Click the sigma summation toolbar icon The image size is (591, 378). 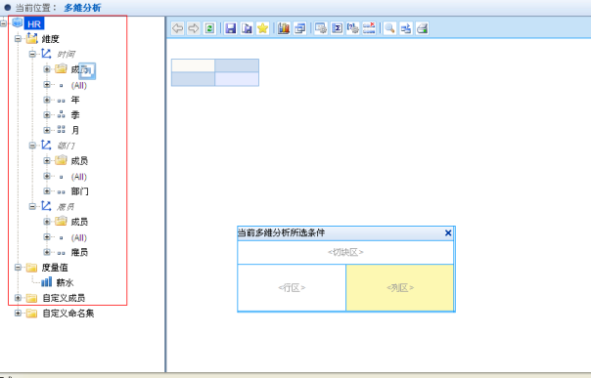point(337,28)
